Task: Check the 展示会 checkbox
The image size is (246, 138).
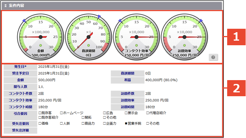Action: pyautogui.click(x=126, y=113)
